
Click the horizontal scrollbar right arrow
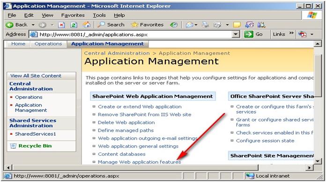point(310,167)
